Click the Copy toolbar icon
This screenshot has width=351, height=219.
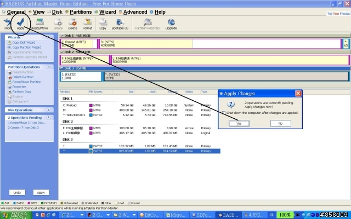pos(103,24)
